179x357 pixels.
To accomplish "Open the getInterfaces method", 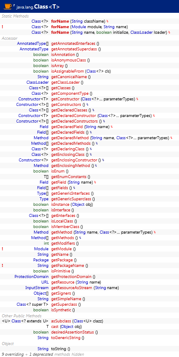I will (x=63, y=216).
